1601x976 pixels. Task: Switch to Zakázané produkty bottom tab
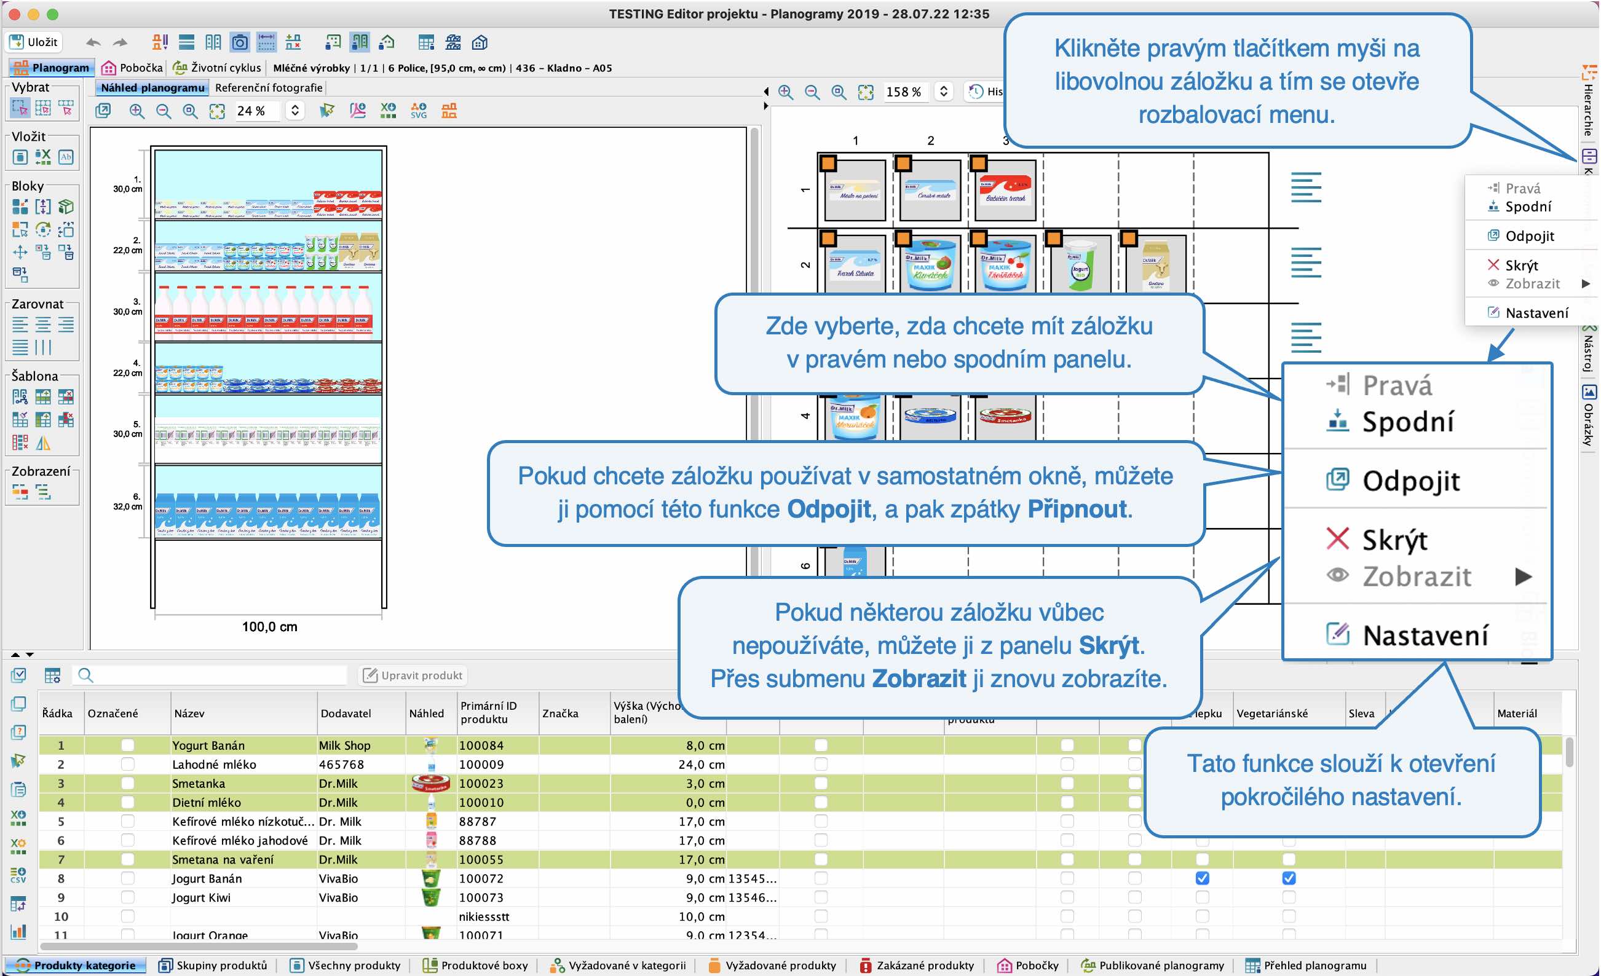pyautogui.click(x=917, y=966)
